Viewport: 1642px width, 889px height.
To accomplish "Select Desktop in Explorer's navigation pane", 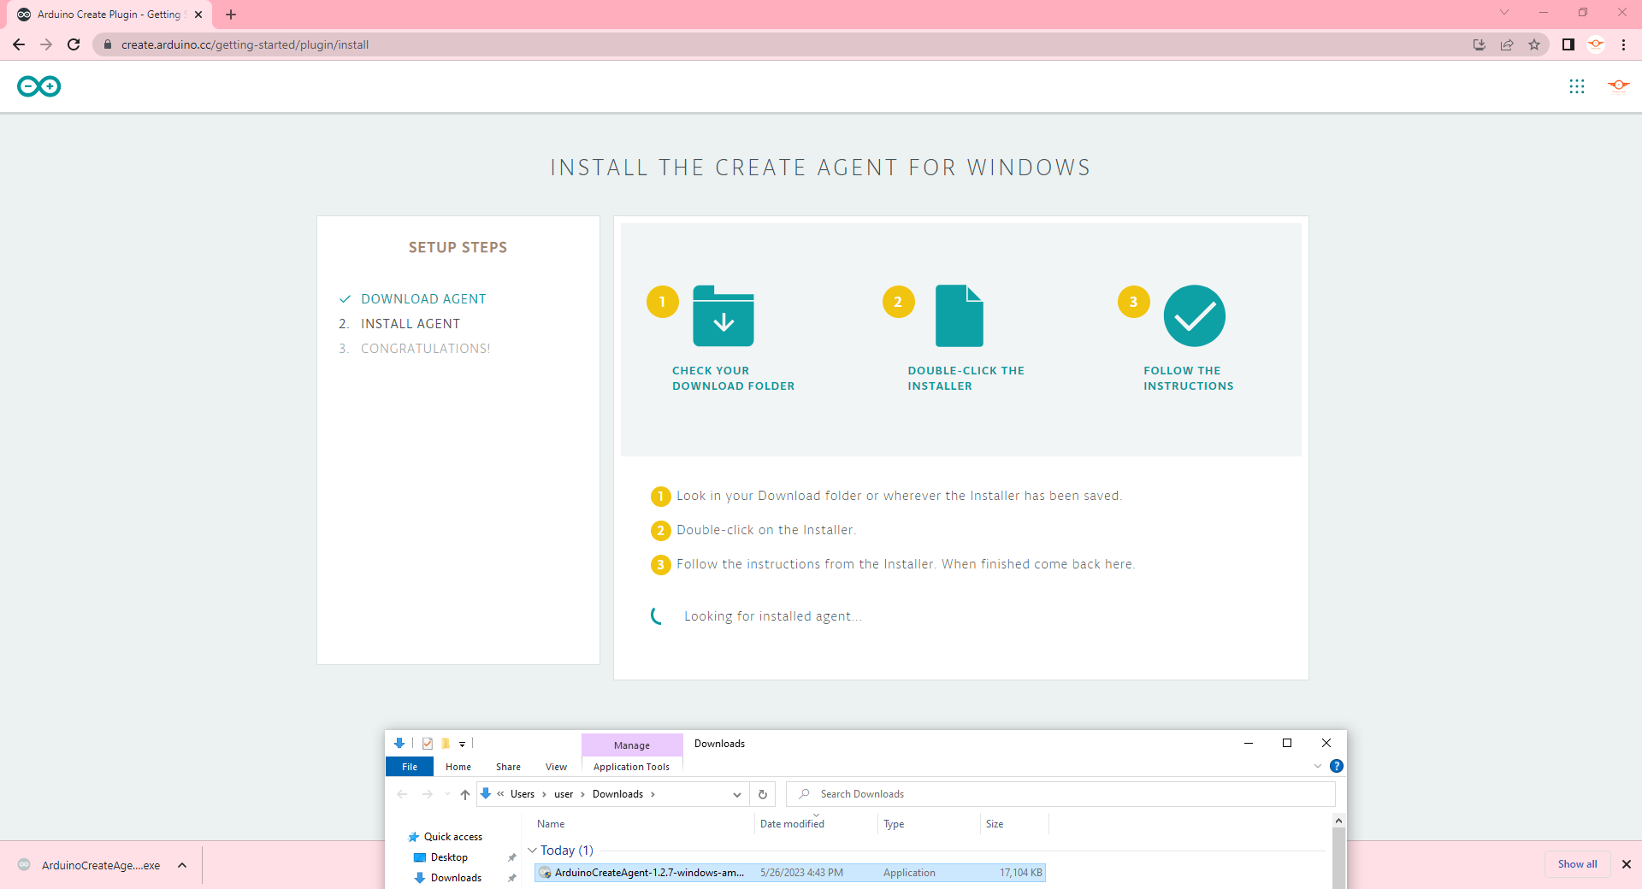I will click(x=449, y=857).
